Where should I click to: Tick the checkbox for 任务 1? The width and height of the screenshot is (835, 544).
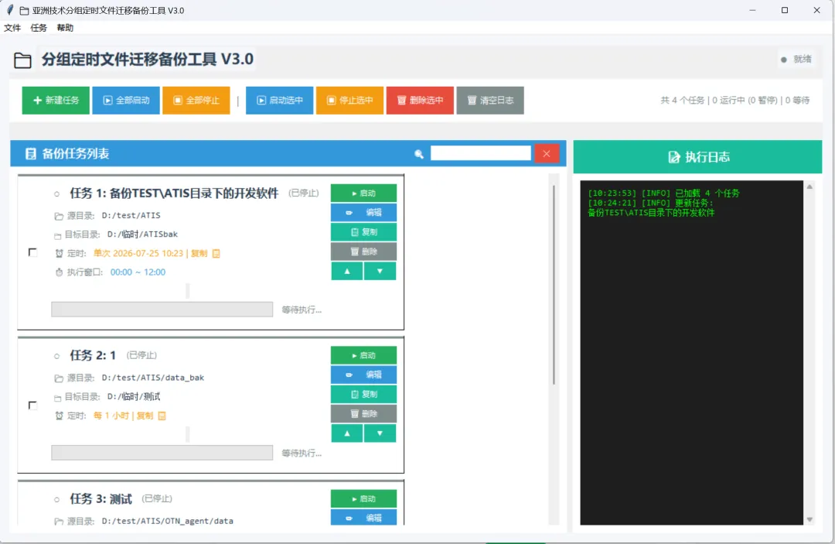click(32, 252)
